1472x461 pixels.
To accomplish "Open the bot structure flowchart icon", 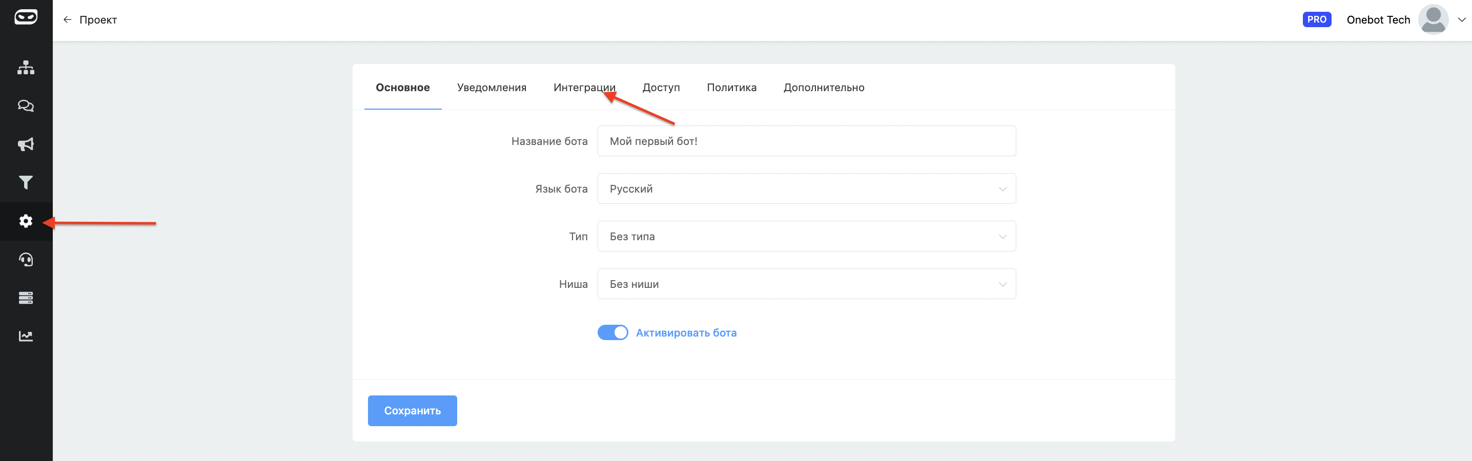I will pyautogui.click(x=26, y=68).
